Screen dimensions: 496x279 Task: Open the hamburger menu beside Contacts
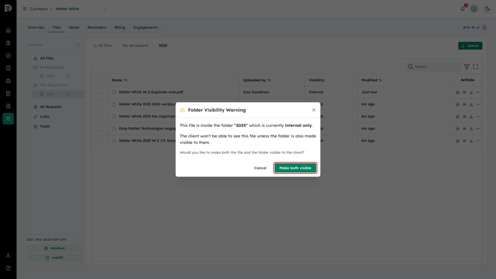(25, 9)
